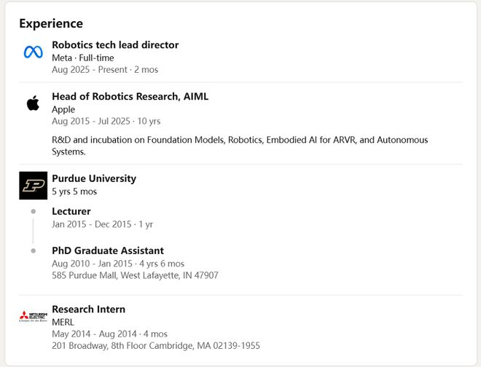This screenshot has height=367, width=481.
Task: Click the 201 Broadway Cambridge address
Action: point(156,345)
